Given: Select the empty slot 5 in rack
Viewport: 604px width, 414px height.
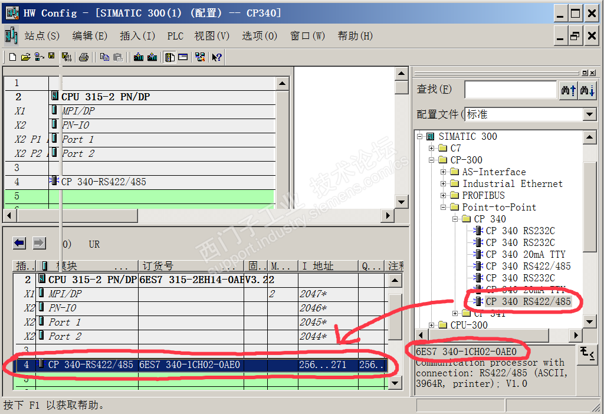Looking at the screenshot, I should [x=140, y=196].
